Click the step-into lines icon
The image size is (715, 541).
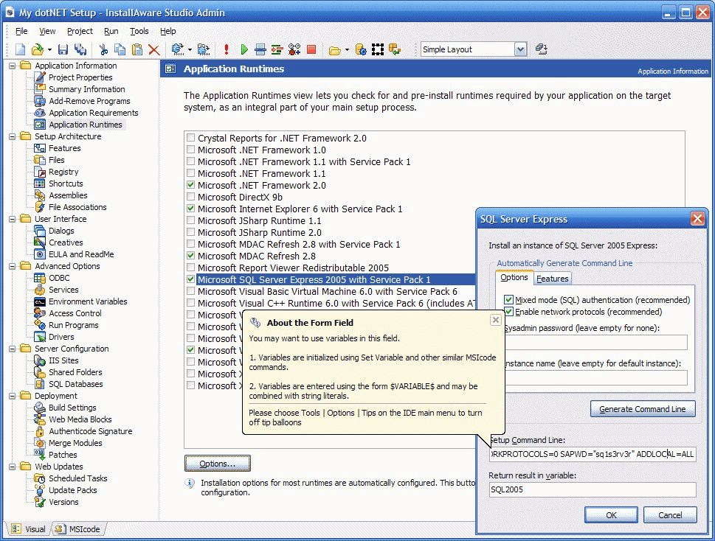click(277, 49)
